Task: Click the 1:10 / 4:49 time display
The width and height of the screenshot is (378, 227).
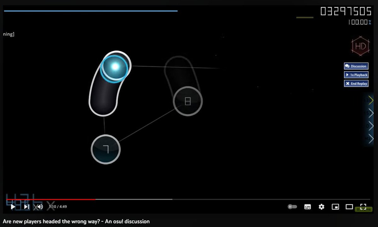Action: click(58, 207)
